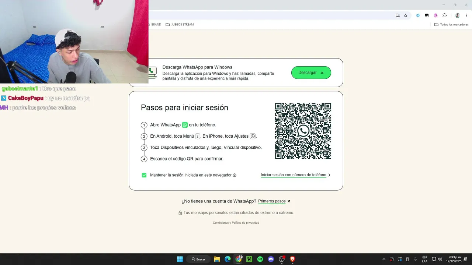The height and width of the screenshot is (265, 472).
Task: Open the Extensions puzzle icon
Action: pos(444,15)
